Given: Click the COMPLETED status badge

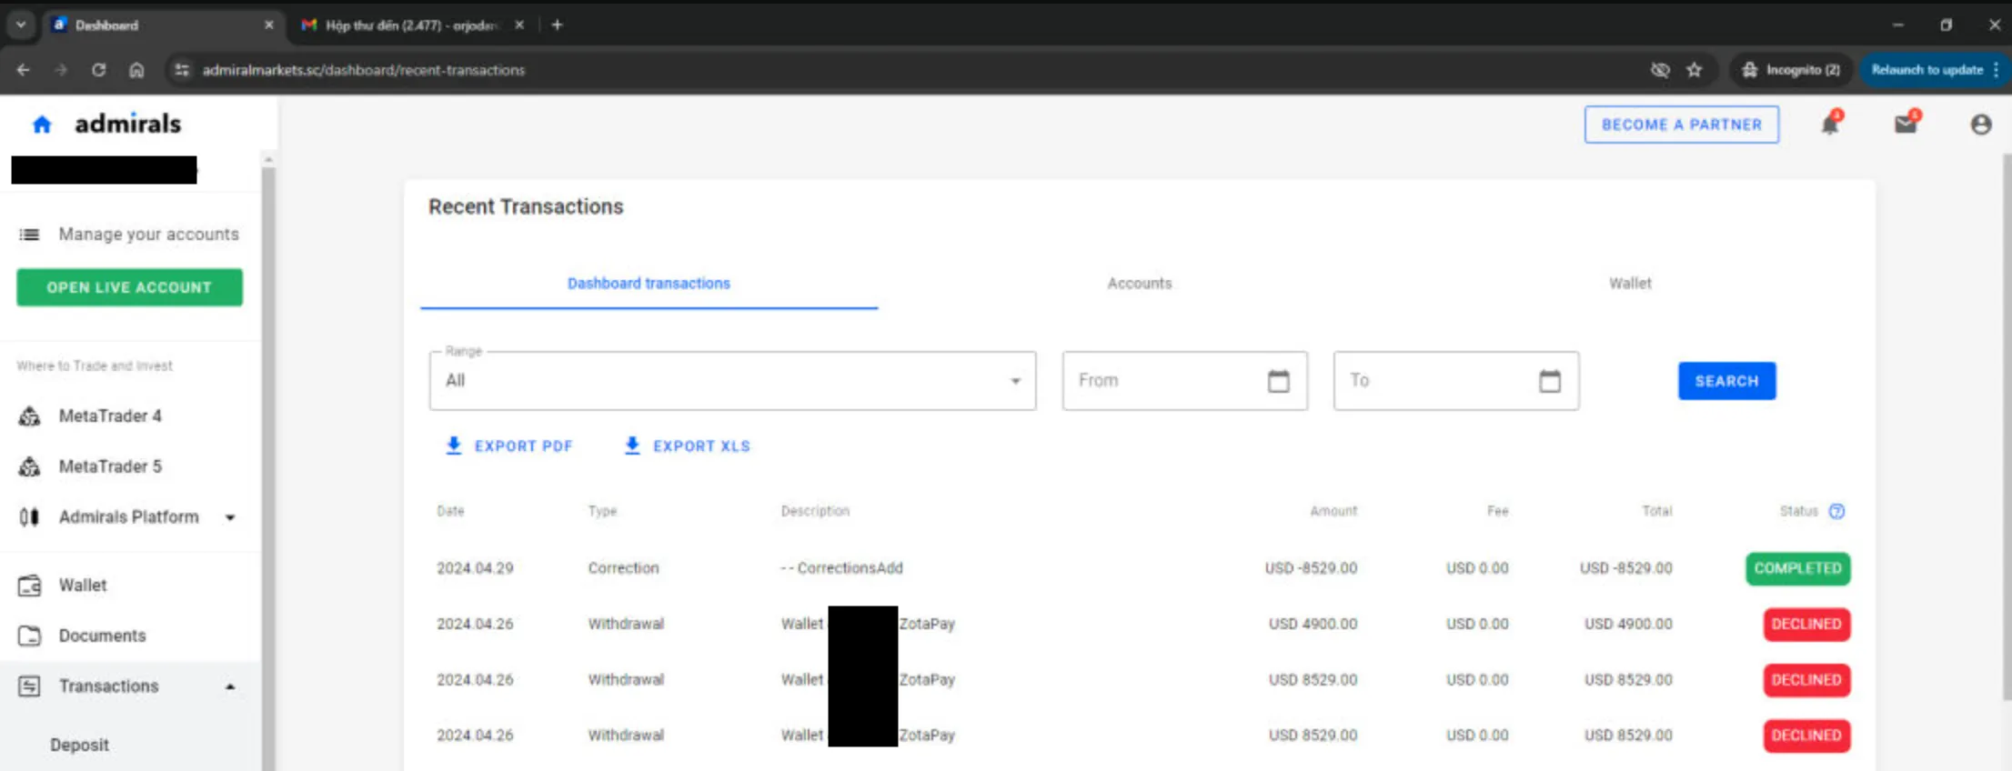Looking at the screenshot, I should point(1797,568).
